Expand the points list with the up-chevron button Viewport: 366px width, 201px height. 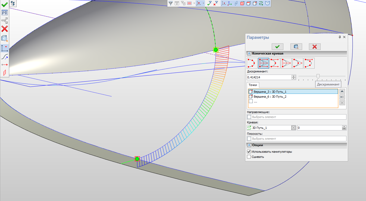tap(342, 91)
